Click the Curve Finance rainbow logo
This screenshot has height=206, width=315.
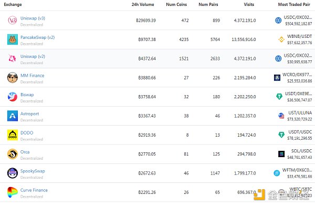coord(13,192)
